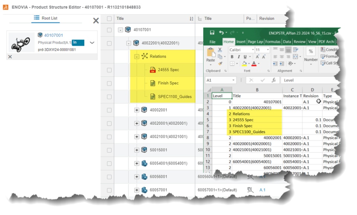357x215 pixels.
Task: Tick the checkbox for row 40022001(40022001)
Action: tap(109, 43)
